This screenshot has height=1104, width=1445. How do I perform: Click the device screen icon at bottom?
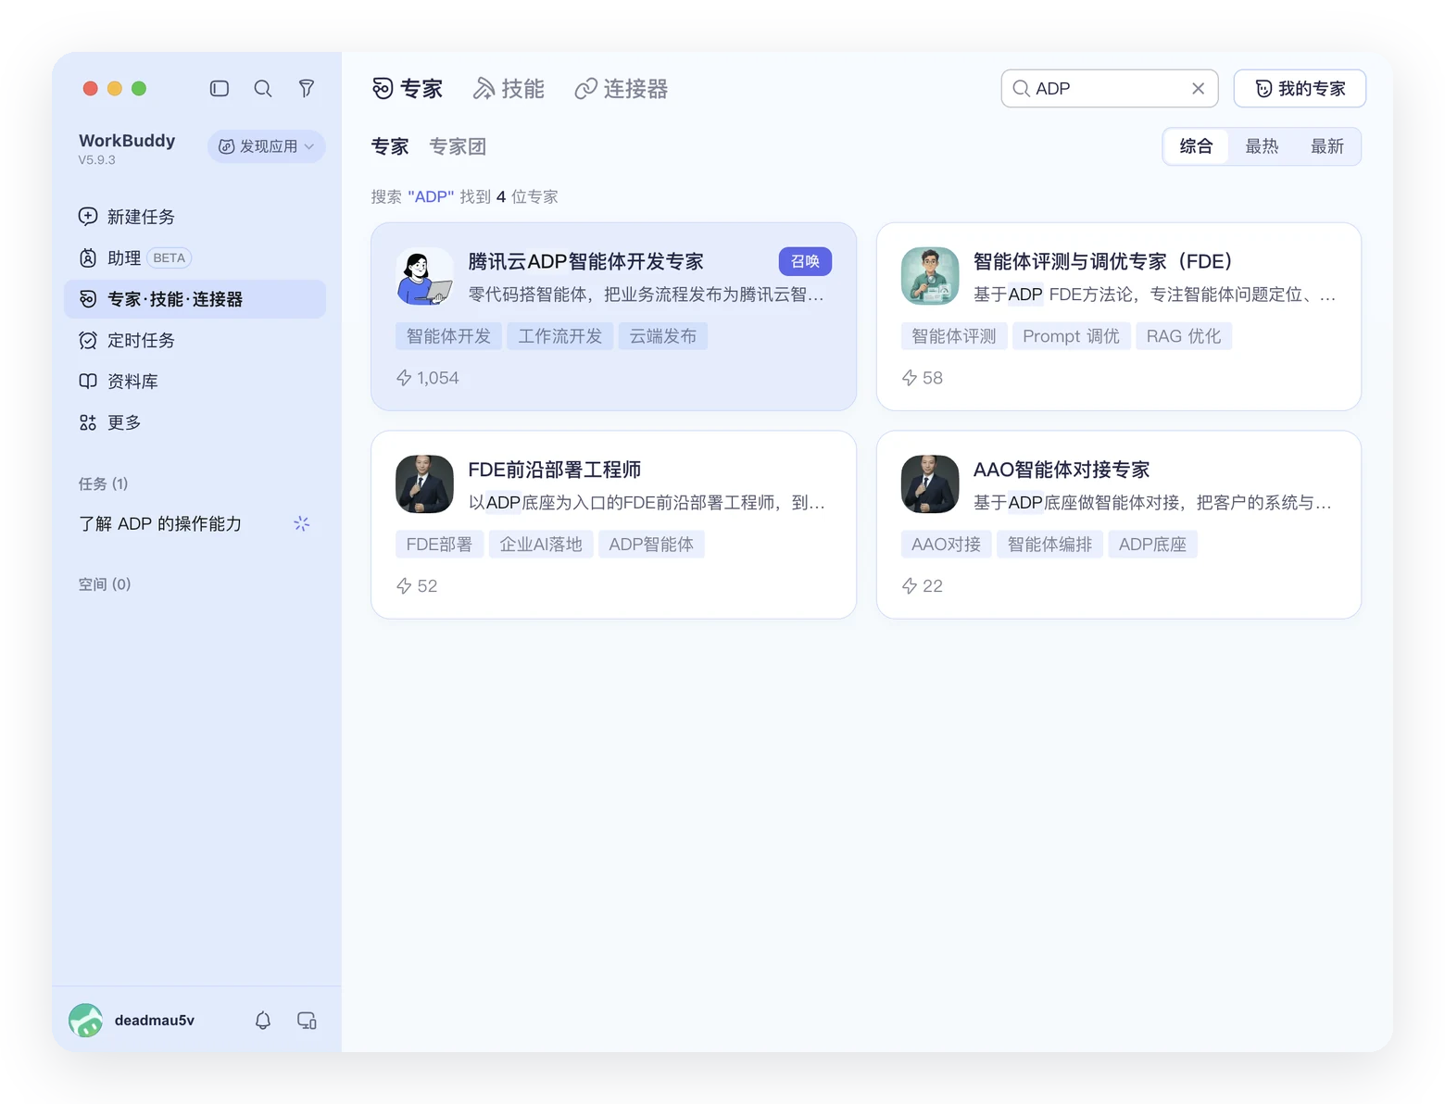[x=307, y=1021]
